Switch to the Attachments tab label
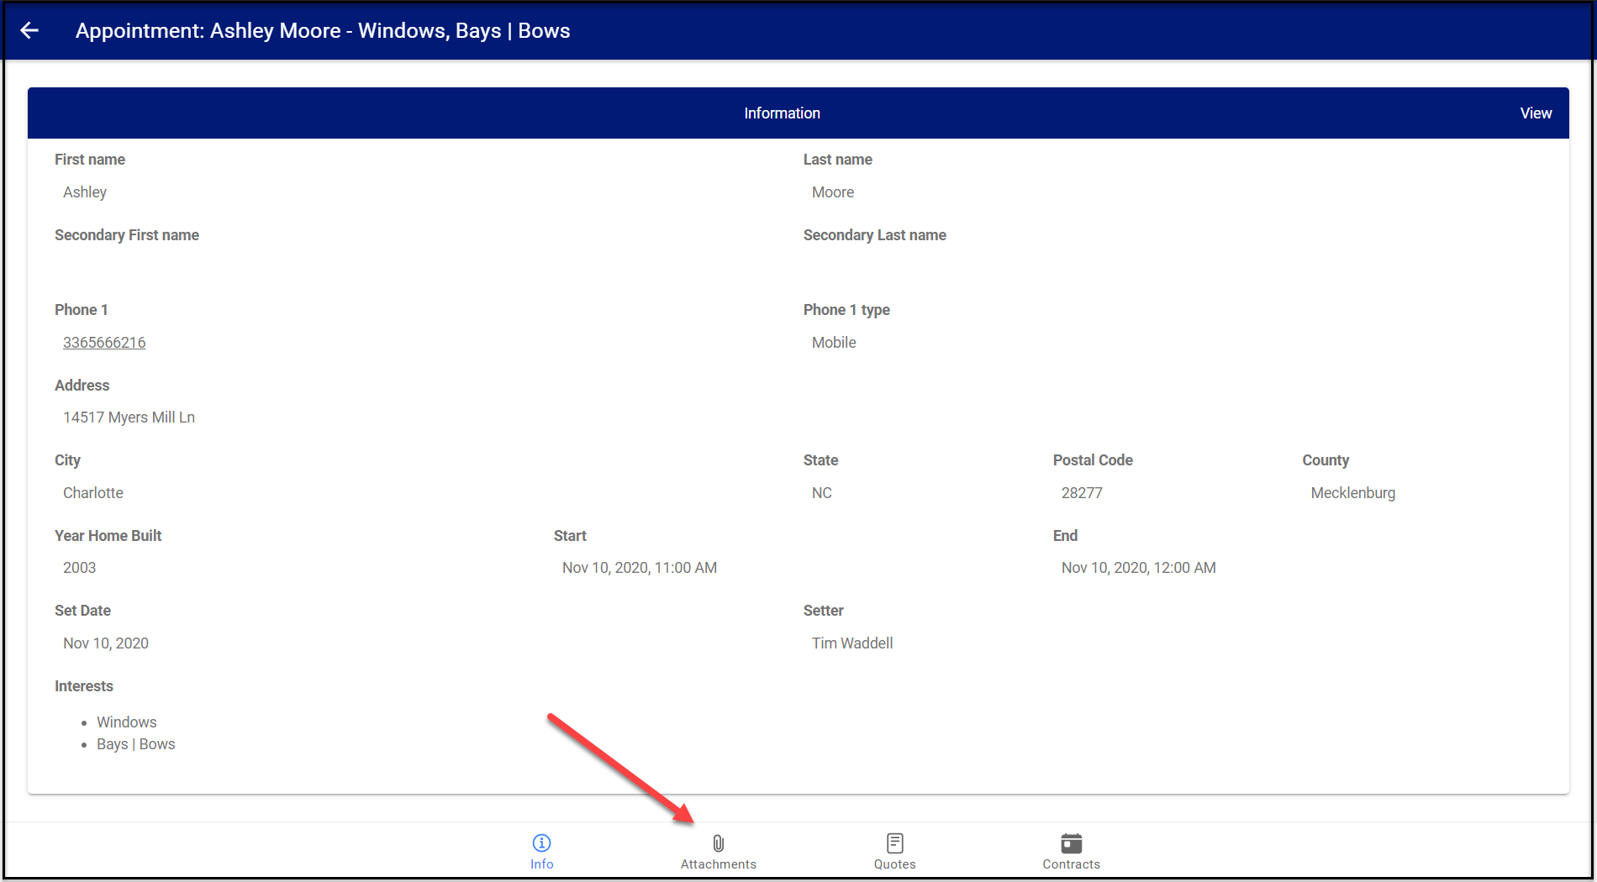1597x882 pixels. click(x=719, y=864)
